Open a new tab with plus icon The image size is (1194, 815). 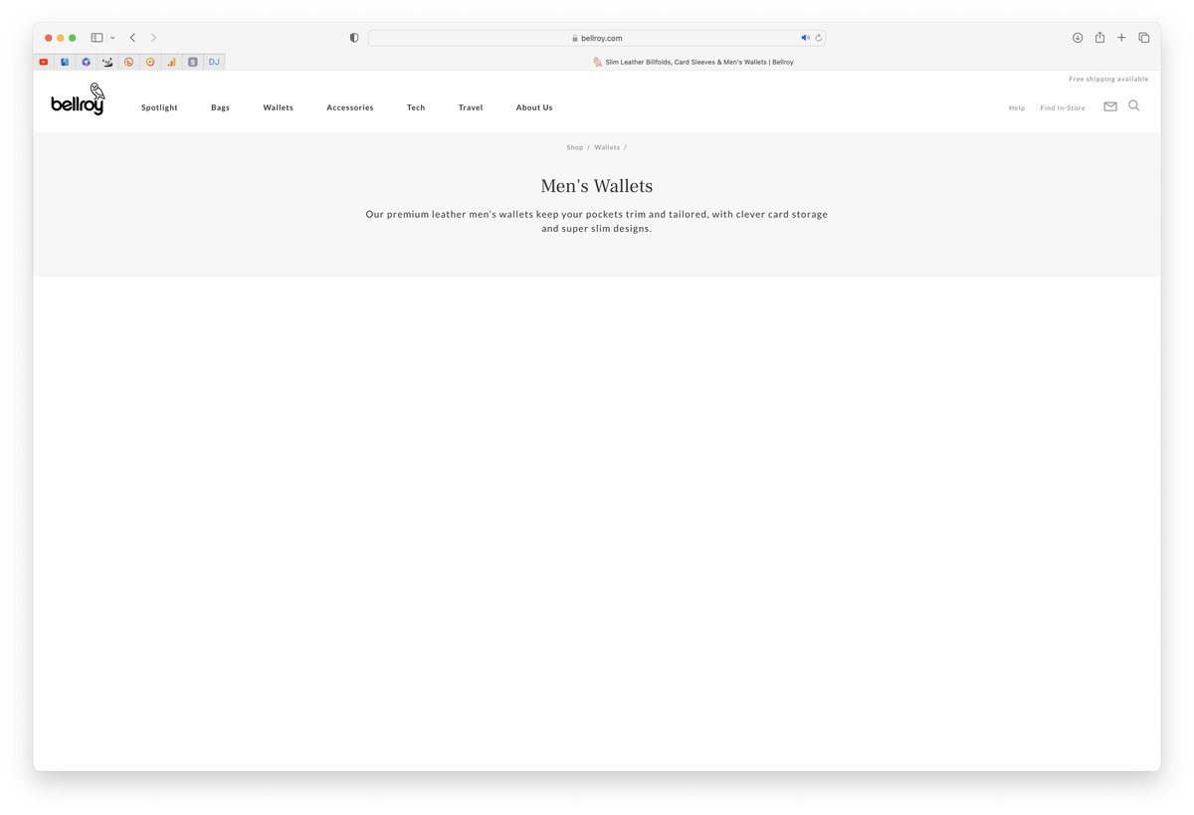coord(1121,38)
